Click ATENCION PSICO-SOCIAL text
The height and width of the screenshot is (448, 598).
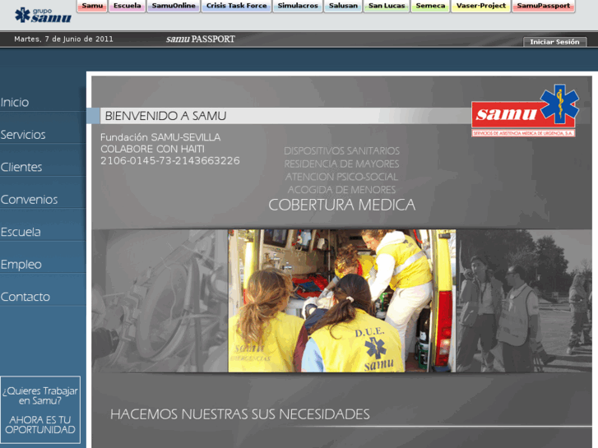341,177
